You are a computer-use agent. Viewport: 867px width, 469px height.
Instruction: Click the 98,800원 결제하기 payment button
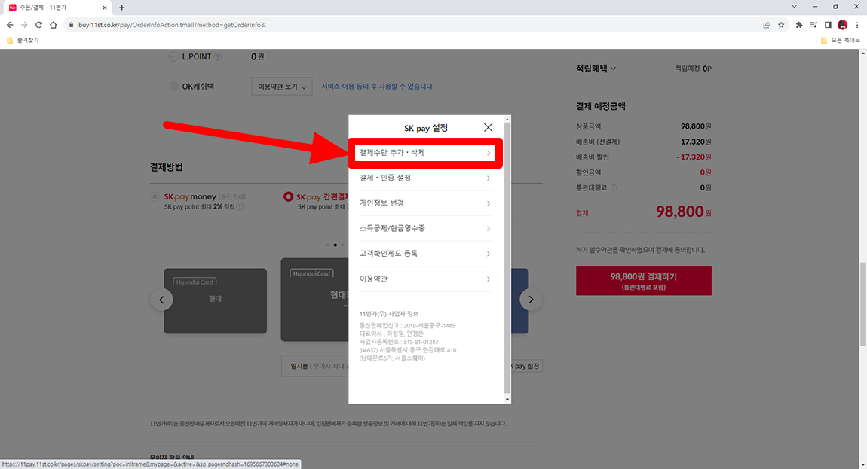pyautogui.click(x=643, y=280)
